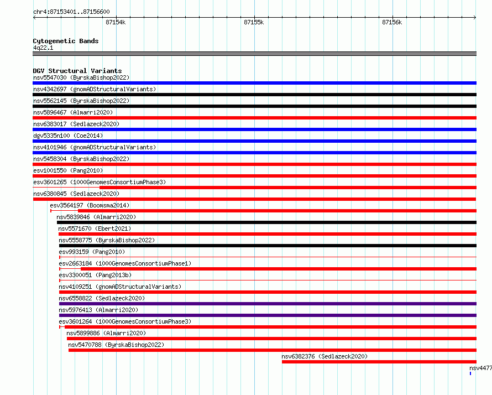Click the DGV Structural Variants track title

pyautogui.click(x=77, y=71)
